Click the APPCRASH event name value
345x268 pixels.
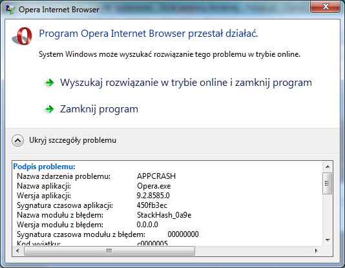[156, 176]
